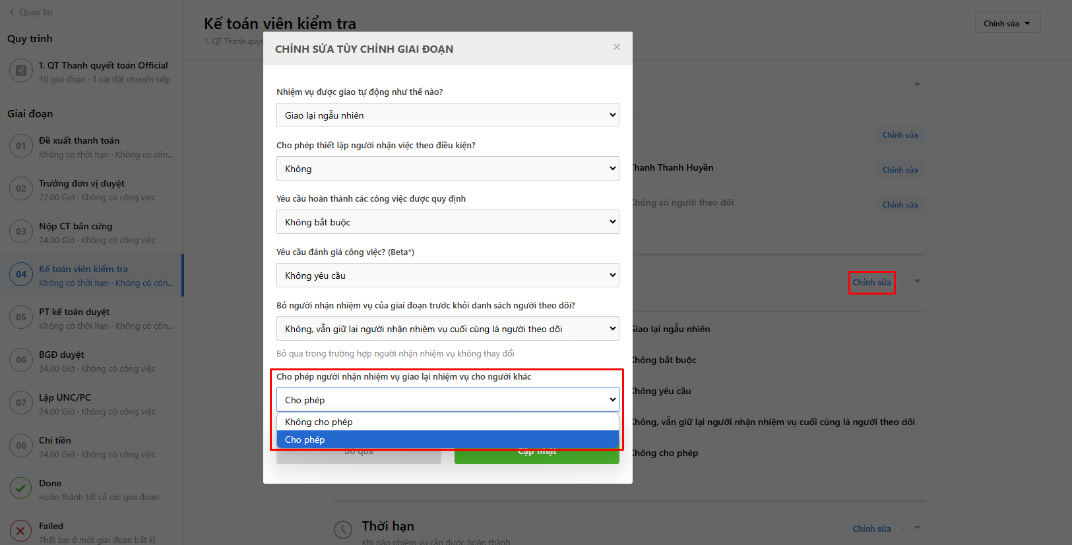Collapse the customization section with its arrow
This screenshot has width=1072, height=545.
(917, 281)
